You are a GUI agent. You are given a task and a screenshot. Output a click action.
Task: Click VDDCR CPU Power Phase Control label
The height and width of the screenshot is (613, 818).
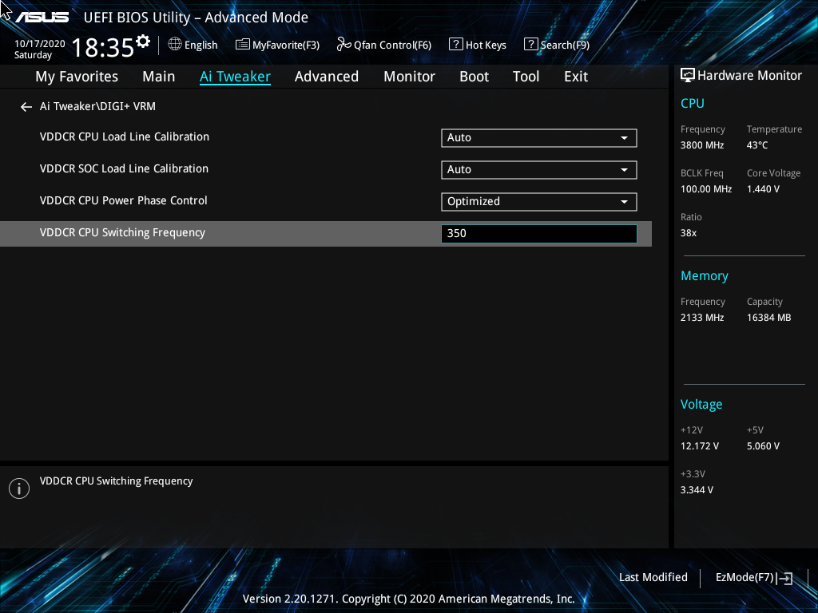tap(123, 200)
